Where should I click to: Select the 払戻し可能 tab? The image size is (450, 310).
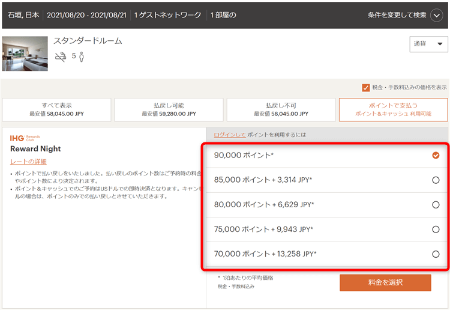(x=169, y=109)
